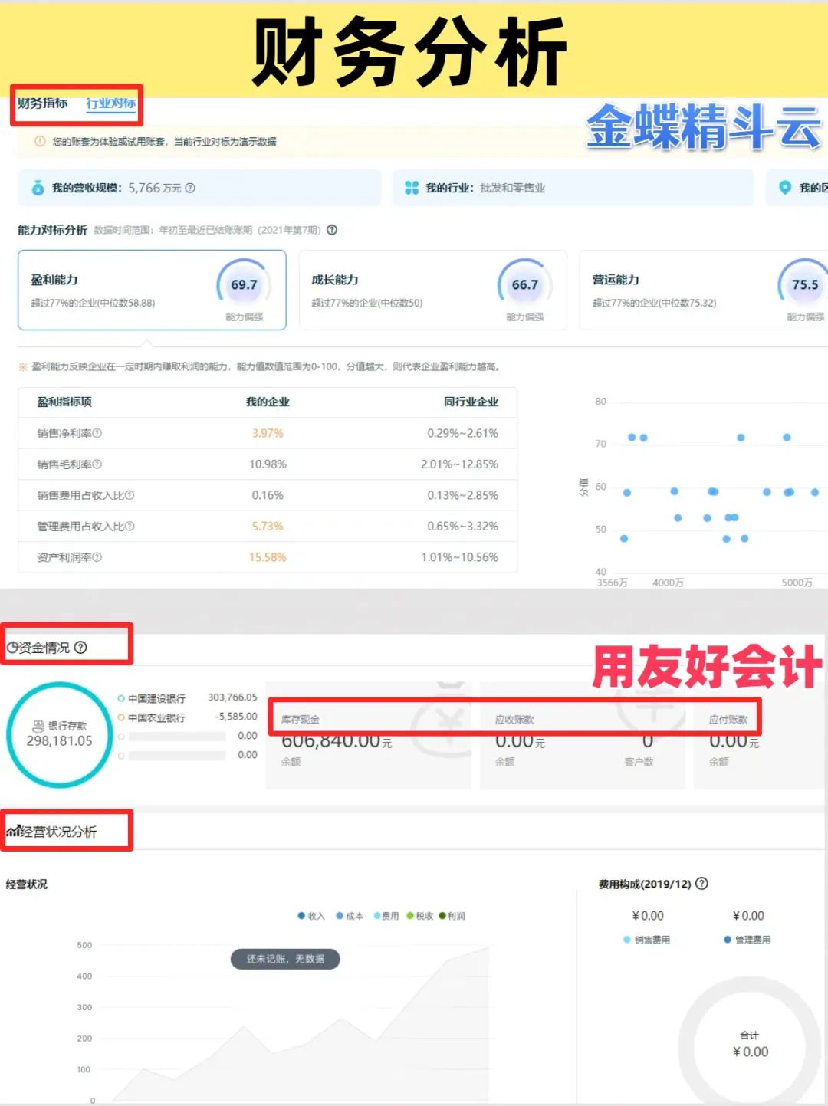Image resolution: width=828 pixels, height=1106 pixels.
Task: Click the orange warning icon in trial notice
Action: (40, 142)
